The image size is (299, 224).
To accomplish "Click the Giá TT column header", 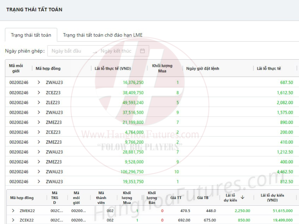I will tap(176, 198).
